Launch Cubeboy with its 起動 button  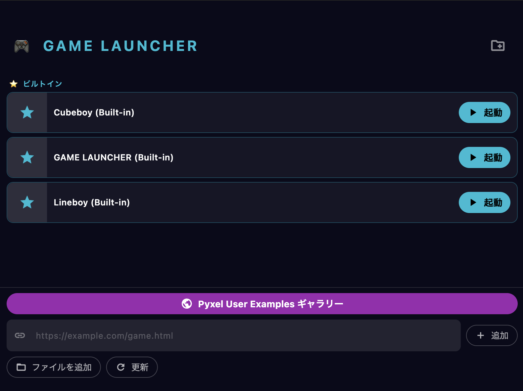coord(484,112)
